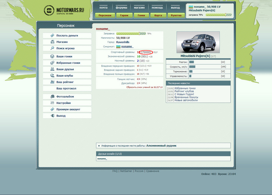The height and width of the screenshot is (195, 272).
Task: Open the почта top menu item
Action: coord(103,8)
